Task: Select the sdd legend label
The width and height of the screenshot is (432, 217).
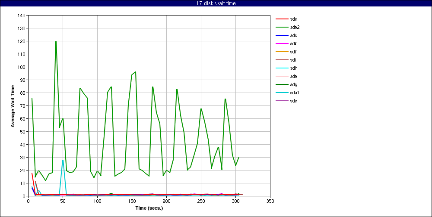Action: click(x=293, y=101)
